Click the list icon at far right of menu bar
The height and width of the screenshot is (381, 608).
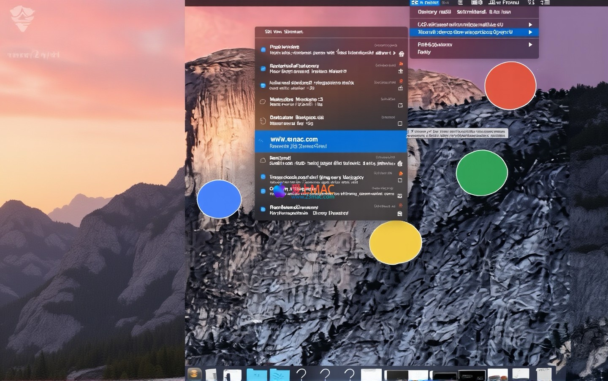click(x=546, y=3)
